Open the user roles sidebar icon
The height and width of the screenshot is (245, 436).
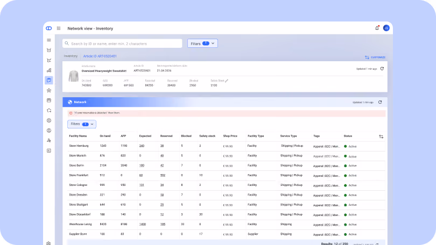tap(49, 140)
